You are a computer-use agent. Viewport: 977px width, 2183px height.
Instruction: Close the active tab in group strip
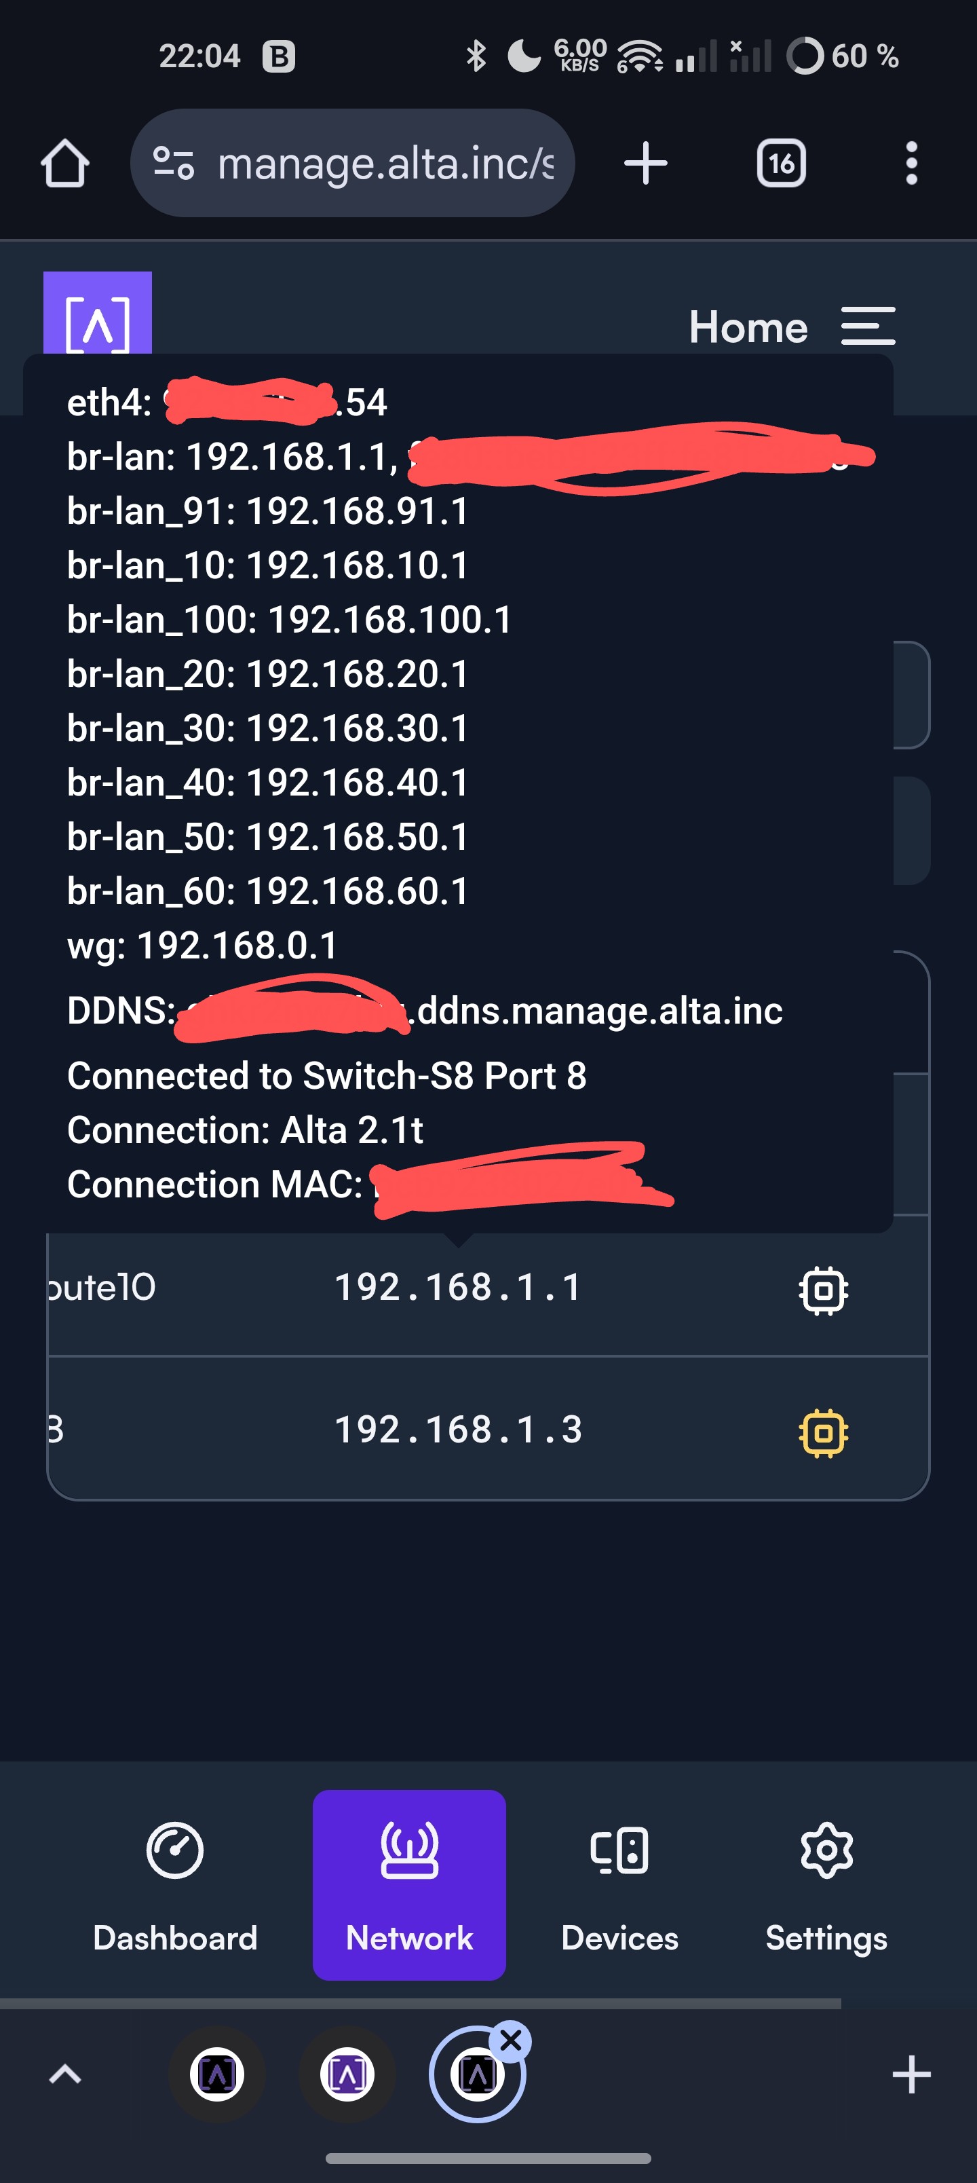tap(510, 2042)
